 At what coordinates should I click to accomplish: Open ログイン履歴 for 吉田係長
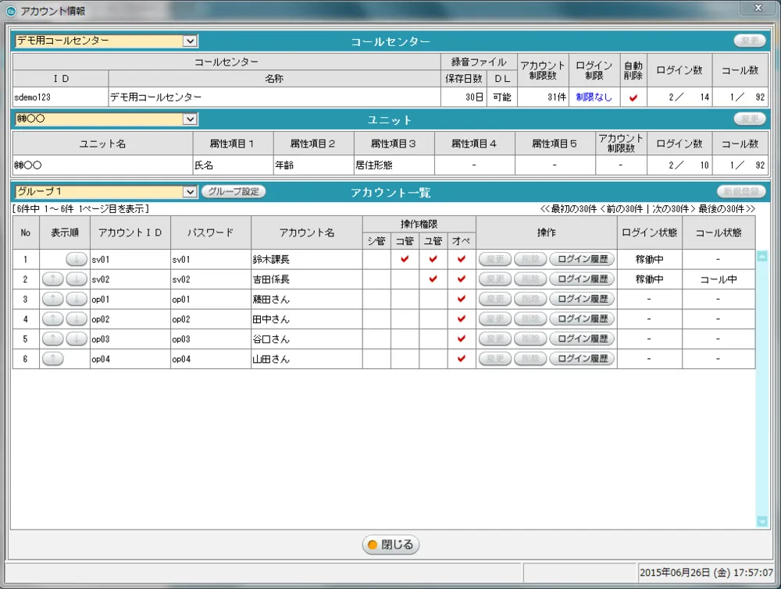(582, 279)
